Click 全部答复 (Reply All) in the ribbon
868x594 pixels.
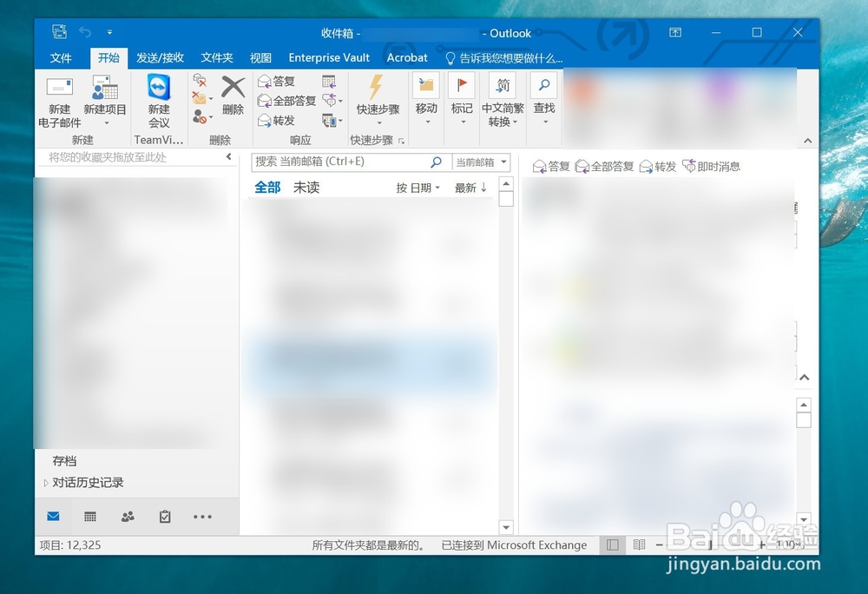[286, 101]
